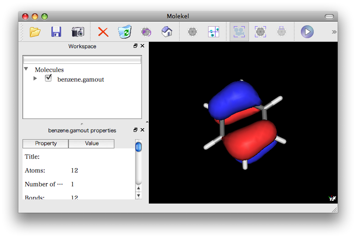The image size is (356, 238).
Task: Click the toolbar drag handle at left
Action: tap(22, 32)
